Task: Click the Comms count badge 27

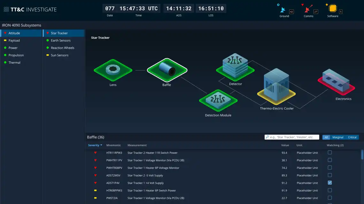Action: tap(316, 11)
